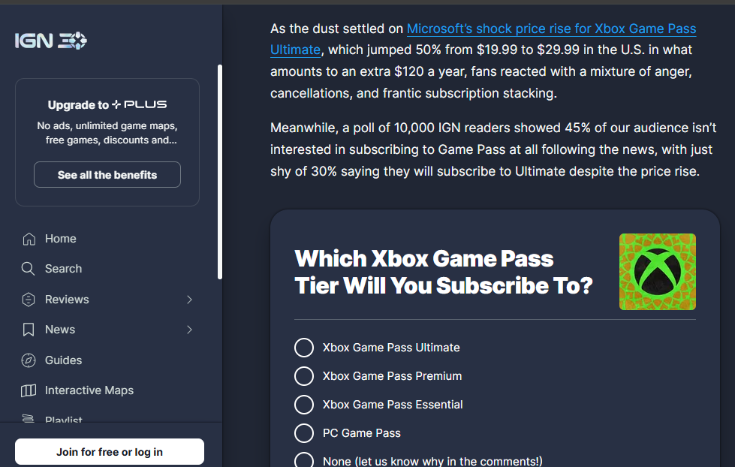Viewport: 735px width, 467px height.
Task: Click the Interactive Maps map icon
Action: [x=29, y=390]
